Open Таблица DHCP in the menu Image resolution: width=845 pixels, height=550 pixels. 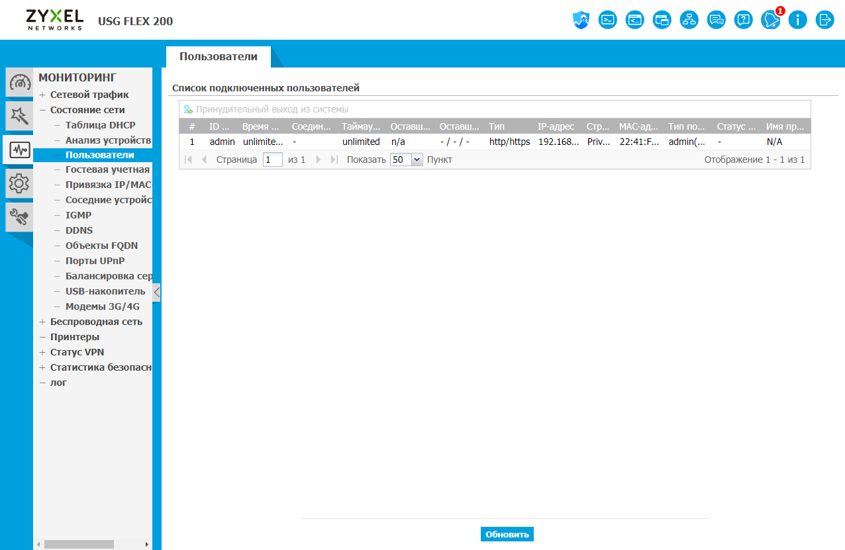point(100,125)
